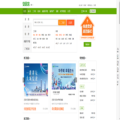
Task: Click the Anjuke green logo
Action: coord(26,4)
